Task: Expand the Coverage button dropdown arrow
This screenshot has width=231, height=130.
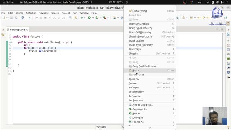Action: pos(101,18)
